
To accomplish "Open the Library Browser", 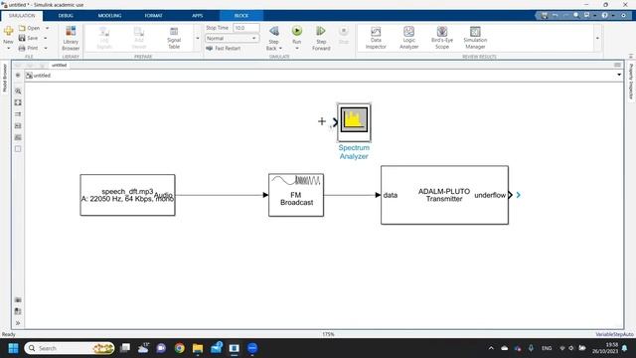I will pyautogui.click(x=71, y=38).
